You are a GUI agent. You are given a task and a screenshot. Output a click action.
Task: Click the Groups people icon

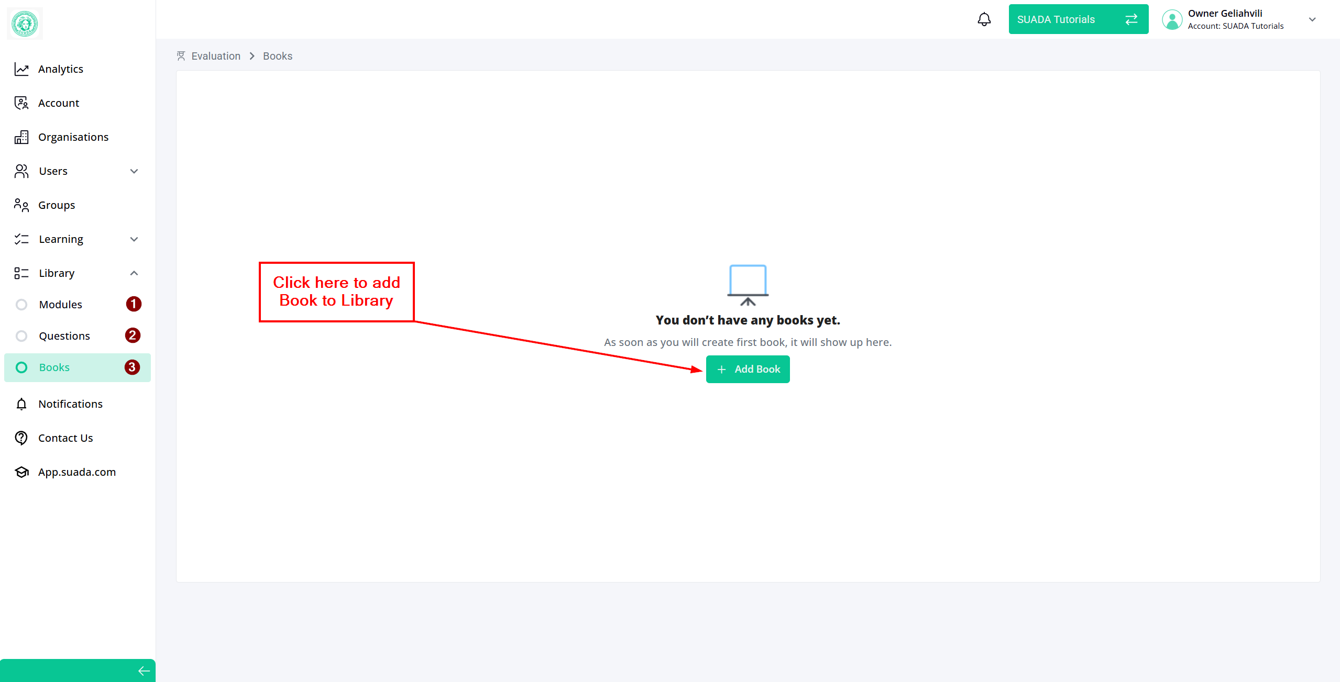tap(21, 205)
